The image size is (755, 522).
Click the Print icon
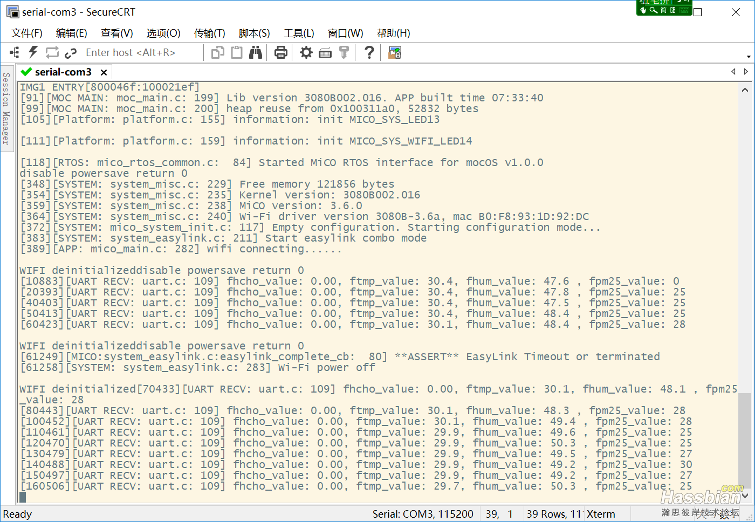point(280,52)
